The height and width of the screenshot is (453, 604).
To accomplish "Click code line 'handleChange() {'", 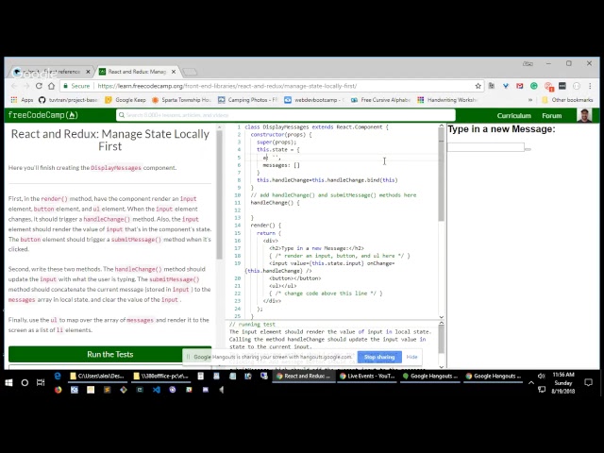I will 275,203.
